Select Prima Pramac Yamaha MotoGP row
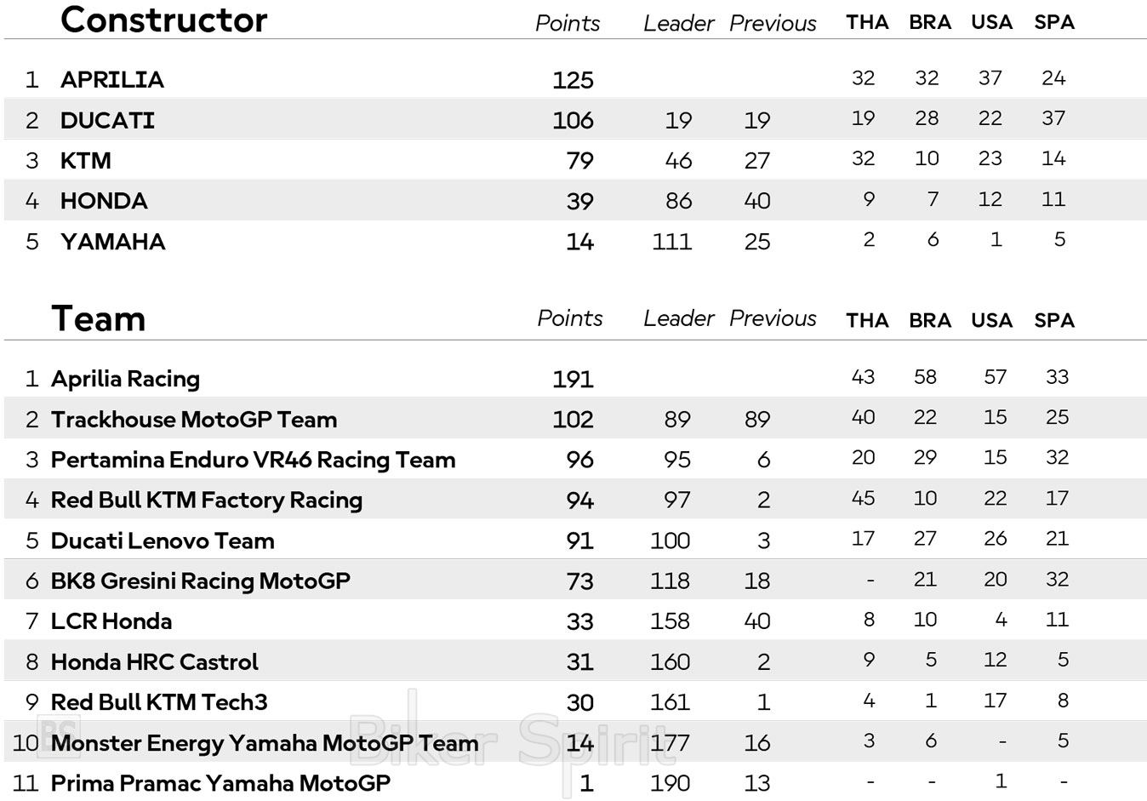 [x=220, y=783]
